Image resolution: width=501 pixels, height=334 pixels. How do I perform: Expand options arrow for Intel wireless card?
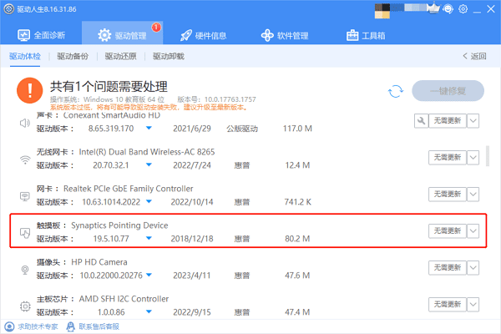(x=473, y=158)
